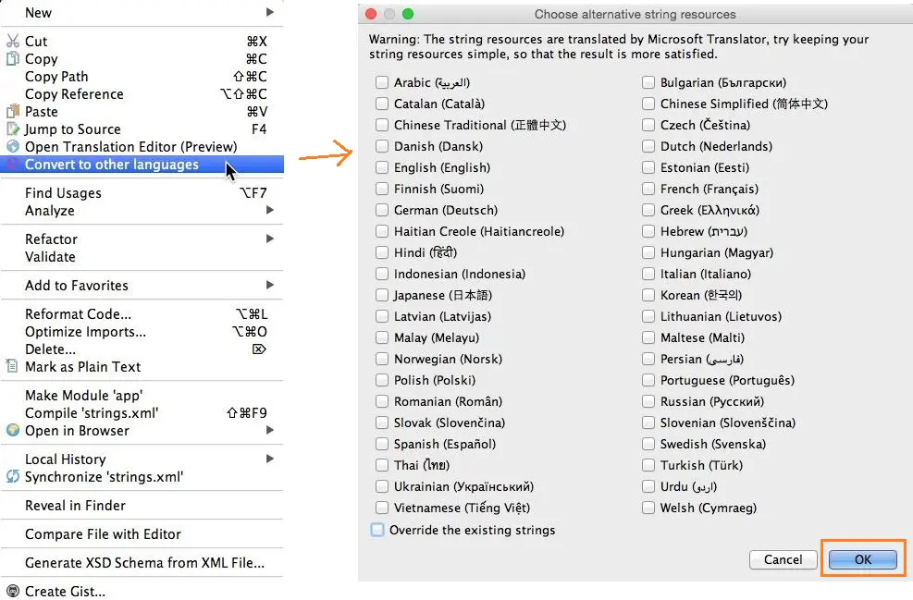Enable the Japanese language checkbox
The image size is (913, 600).
tap(382, 295)
